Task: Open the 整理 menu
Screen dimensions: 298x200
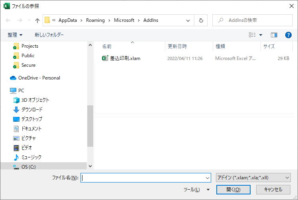Action: click(x=15, y=35)
